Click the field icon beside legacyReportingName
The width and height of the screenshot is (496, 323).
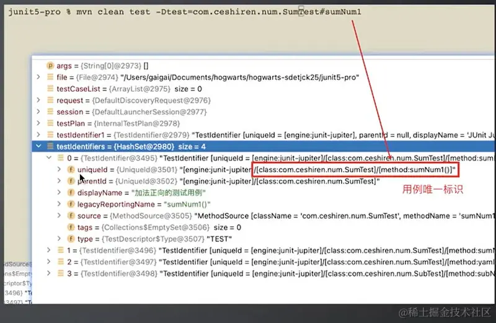(x=71, y=204)
